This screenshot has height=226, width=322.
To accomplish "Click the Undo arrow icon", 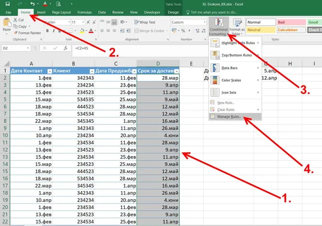I will pyautogui.click(x=32, y=4).
